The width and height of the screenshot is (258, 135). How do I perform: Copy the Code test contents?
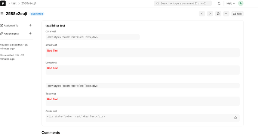236,118
